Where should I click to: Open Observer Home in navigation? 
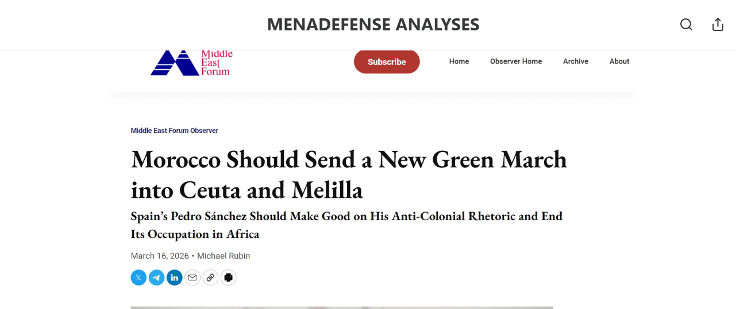516,61
